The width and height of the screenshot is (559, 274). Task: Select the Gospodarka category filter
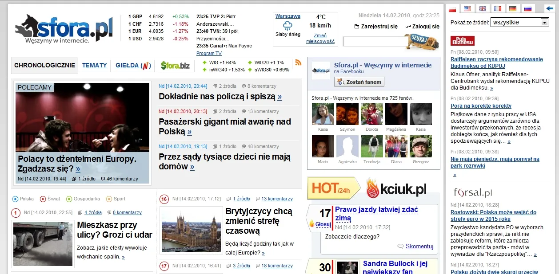tap(83, 199)
